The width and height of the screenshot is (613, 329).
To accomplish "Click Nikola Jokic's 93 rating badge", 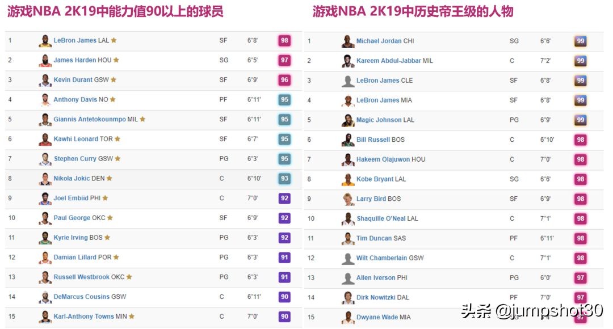I will coord(284,179).
